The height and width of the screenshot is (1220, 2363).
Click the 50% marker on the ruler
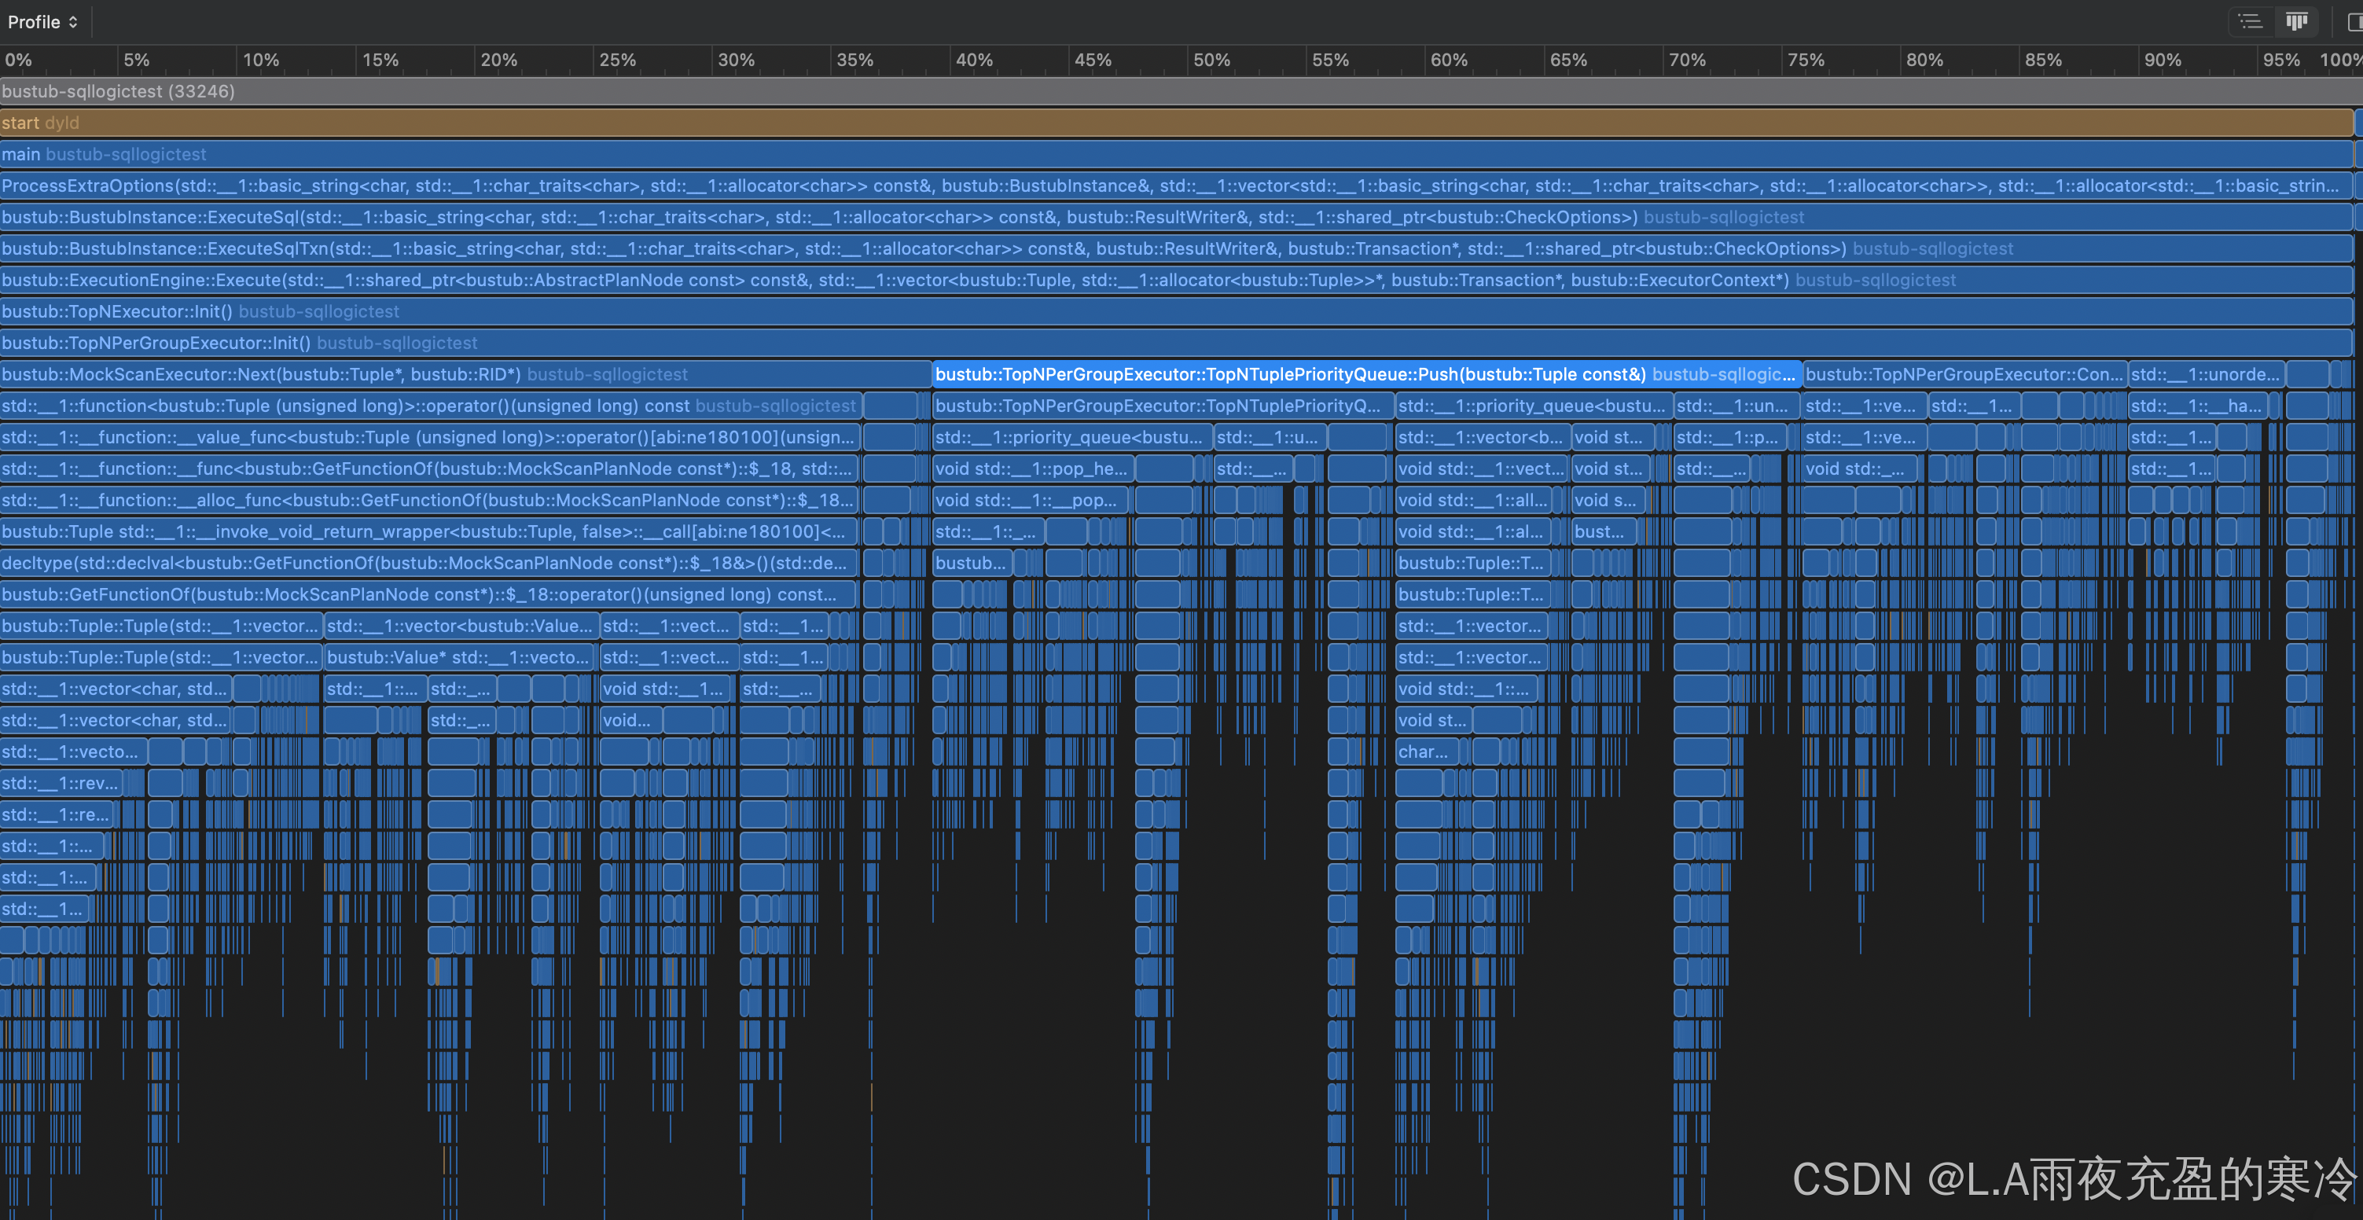tap(1211, 60)
